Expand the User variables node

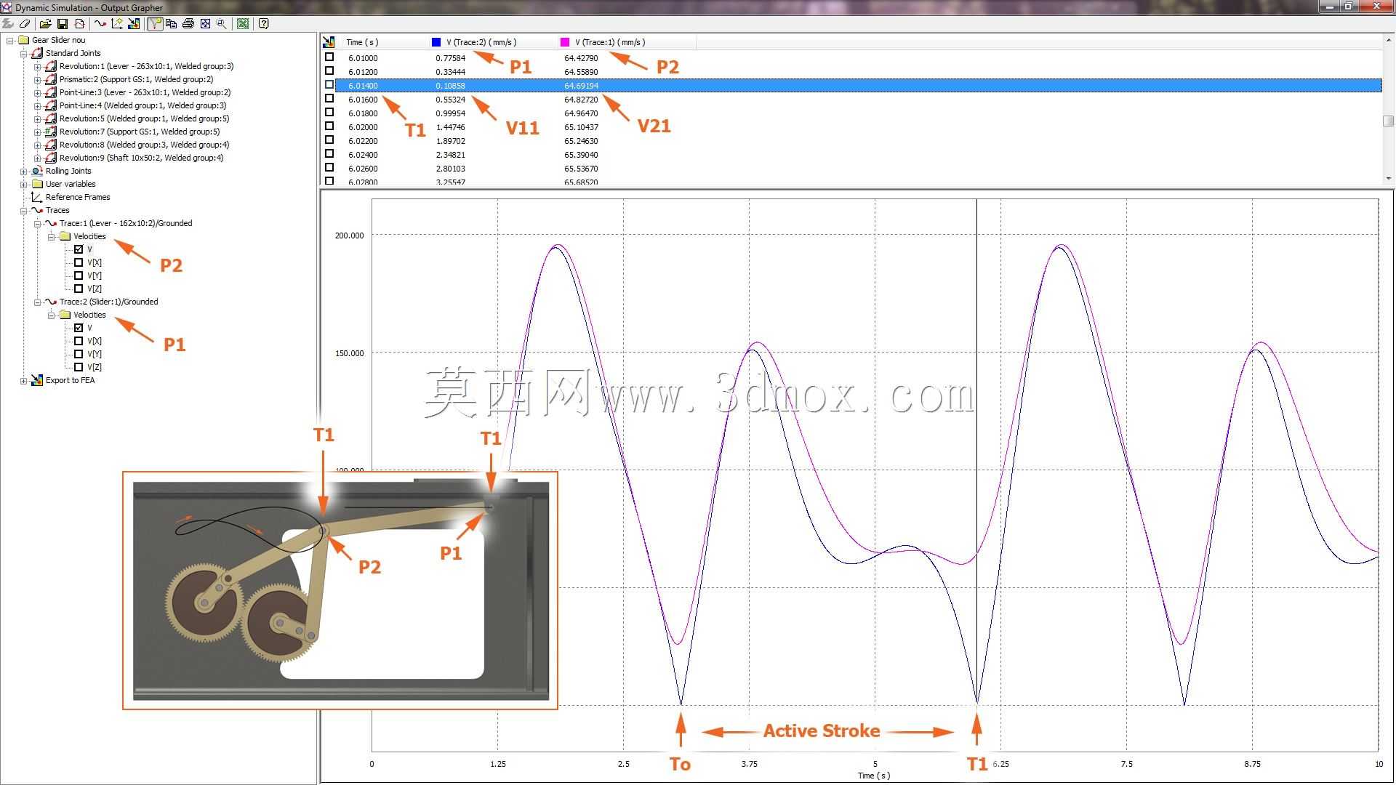(x=23, y=185)
